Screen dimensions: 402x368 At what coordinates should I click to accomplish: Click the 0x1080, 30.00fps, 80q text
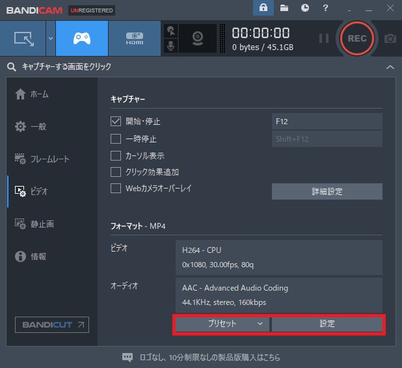(218, 265)
